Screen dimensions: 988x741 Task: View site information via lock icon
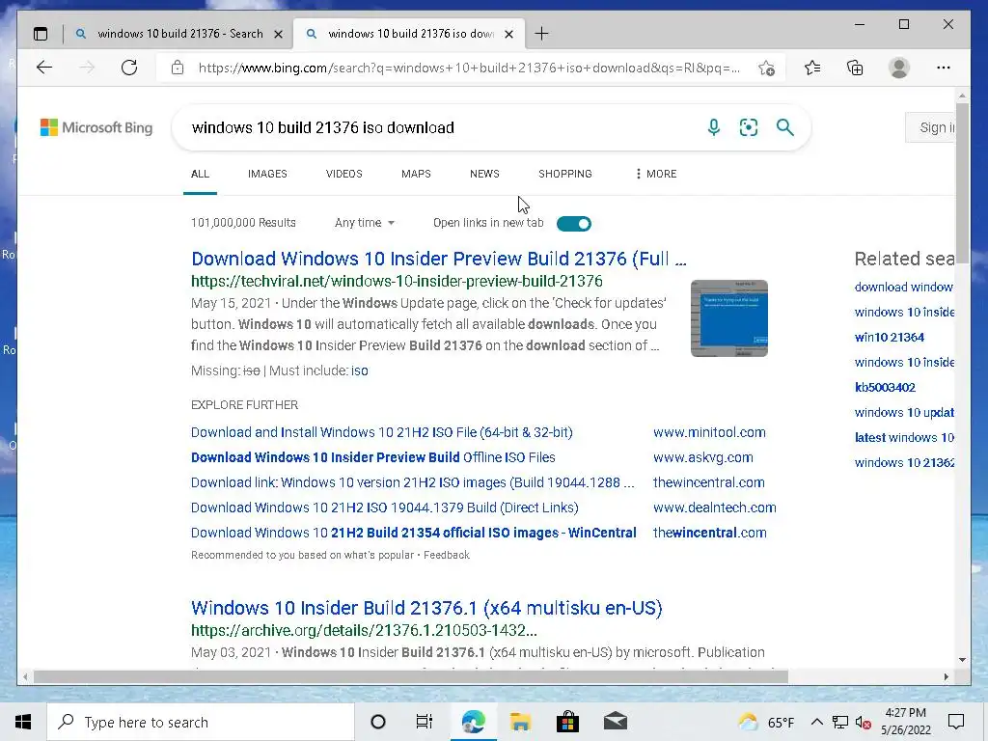[x=178, y=68]
